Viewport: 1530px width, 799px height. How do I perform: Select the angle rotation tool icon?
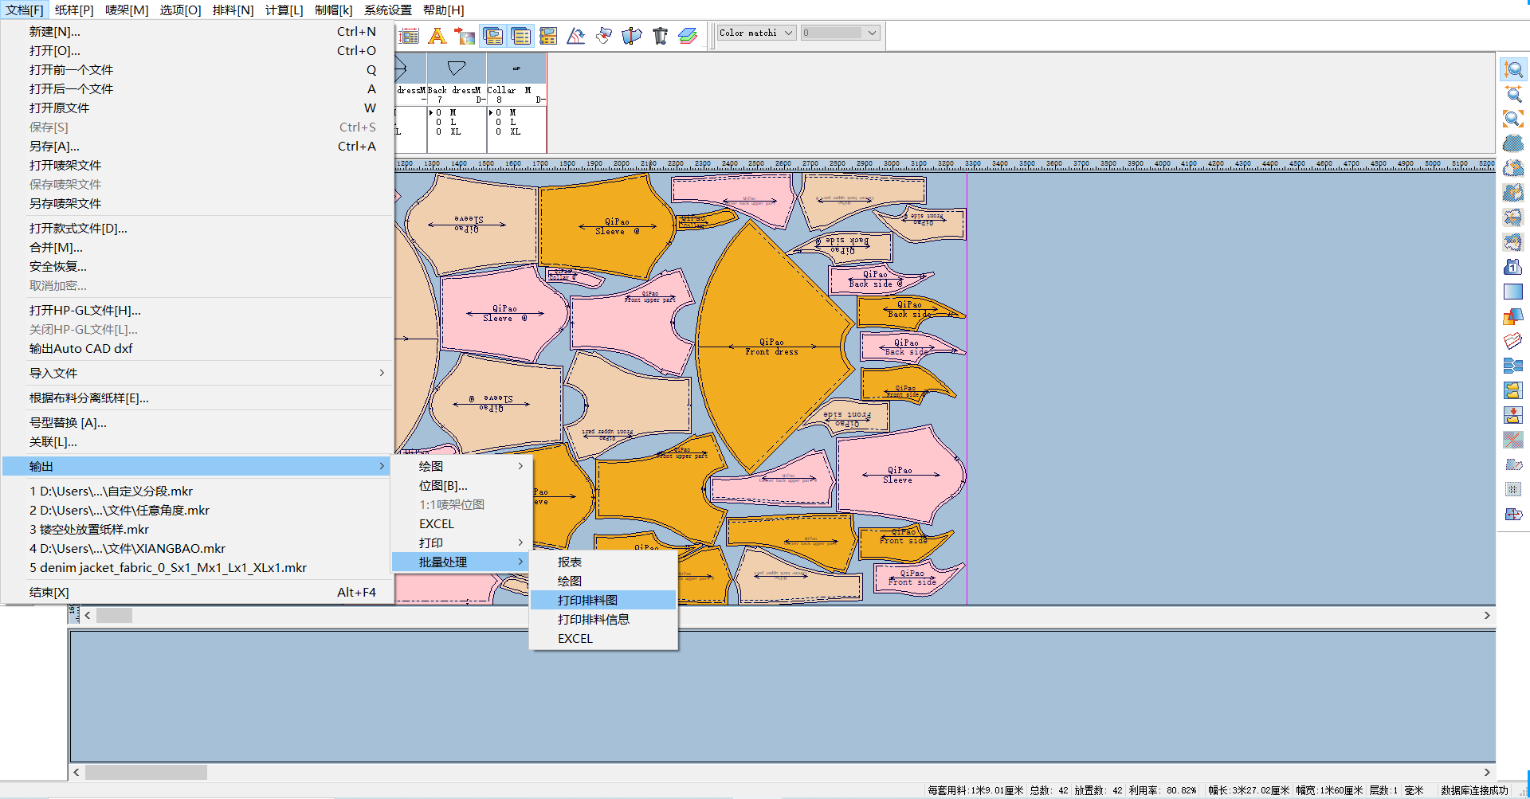[x=576, y=36]
